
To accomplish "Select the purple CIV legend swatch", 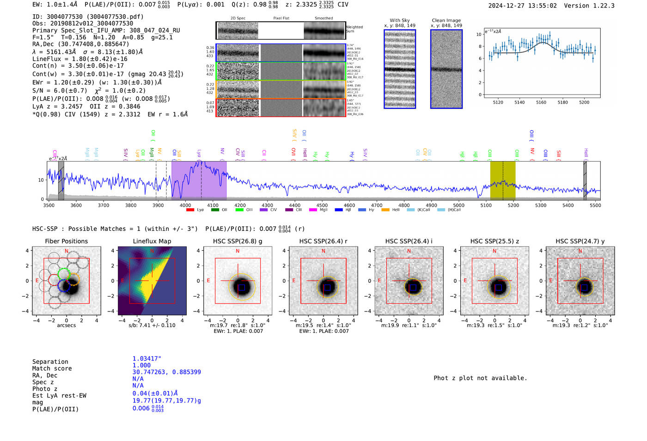I will click(264, 210).
